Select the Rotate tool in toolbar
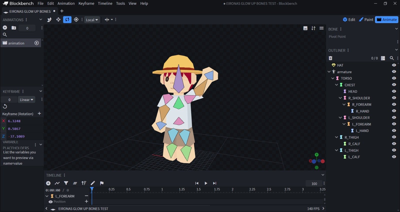This screenshot has width=400, height=212. click(x=67, y=20)
